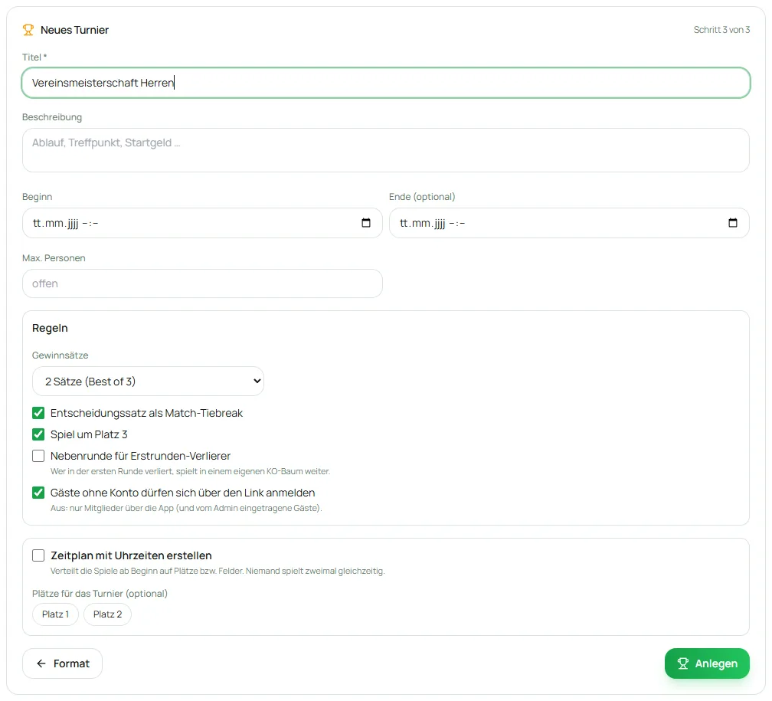Click the Gewinnsätze label

coord(60,355)
